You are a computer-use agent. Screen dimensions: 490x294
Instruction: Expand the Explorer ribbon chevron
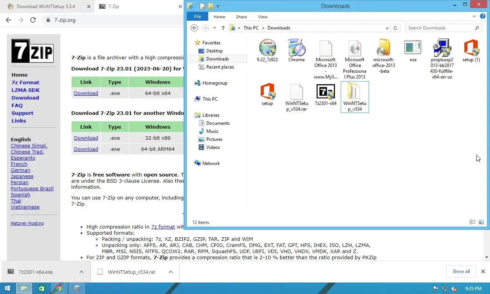[x=474, y=16]
